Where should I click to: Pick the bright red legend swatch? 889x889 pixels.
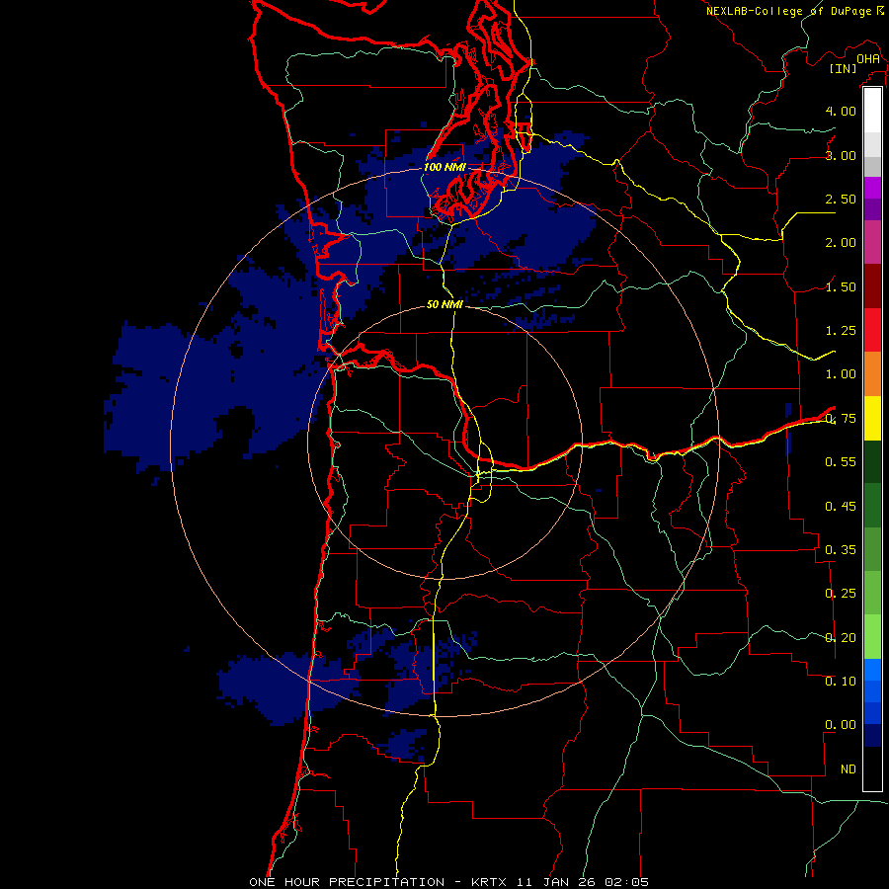click(872, 330)
